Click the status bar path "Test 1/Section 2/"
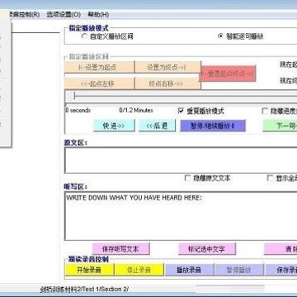 click(106, 289)
